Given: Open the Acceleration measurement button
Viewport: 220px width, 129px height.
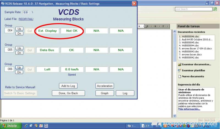Looking at the screenshot, I should pos(105,86).
